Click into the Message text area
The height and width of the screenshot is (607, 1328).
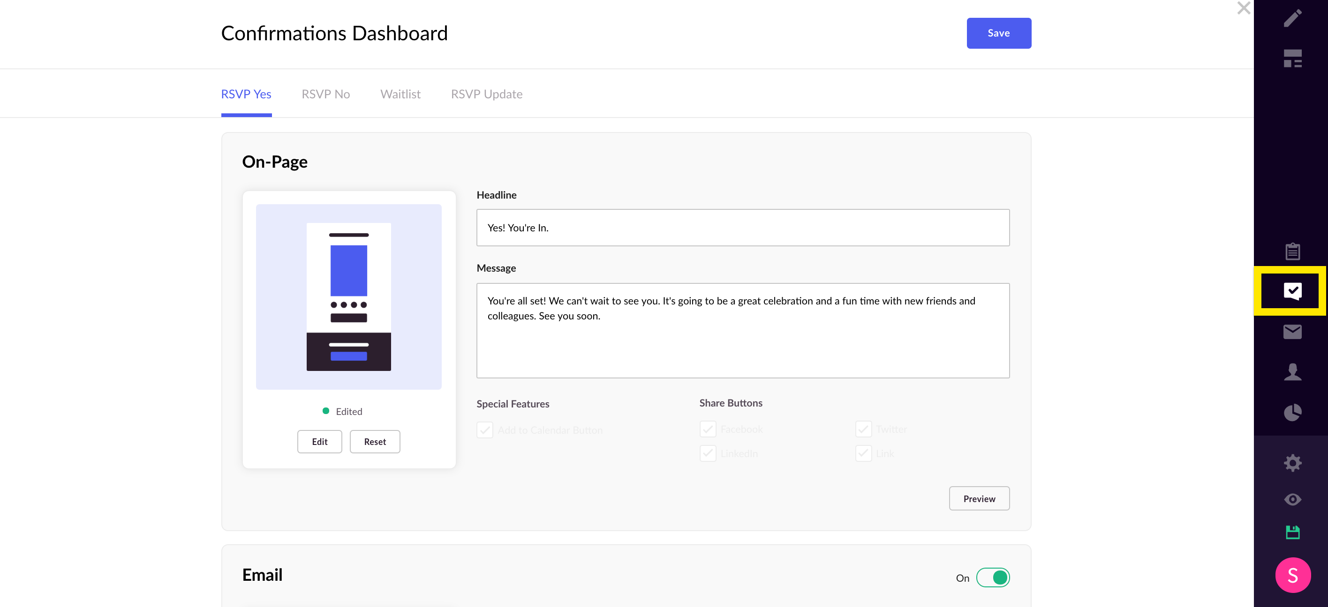[742, 331]
